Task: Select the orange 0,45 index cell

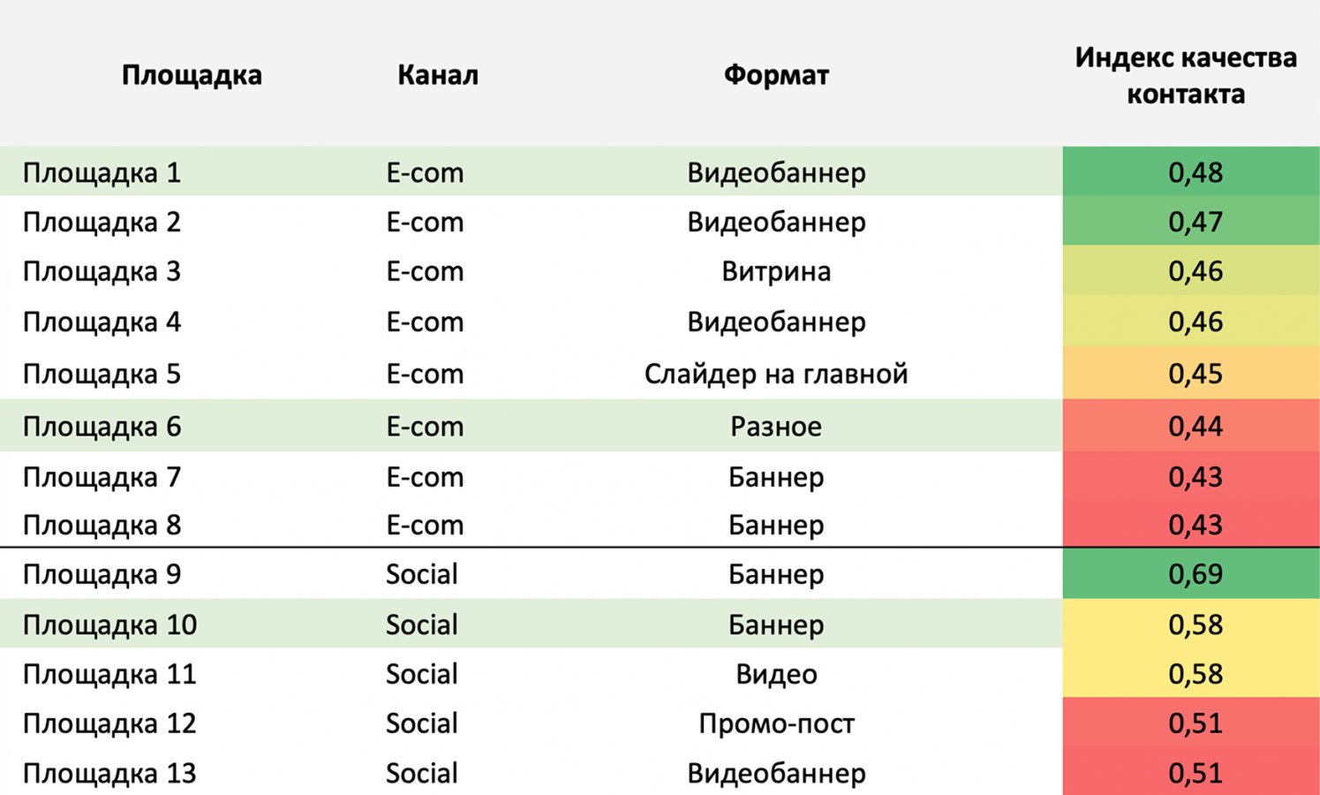Action: (1195, 374)
